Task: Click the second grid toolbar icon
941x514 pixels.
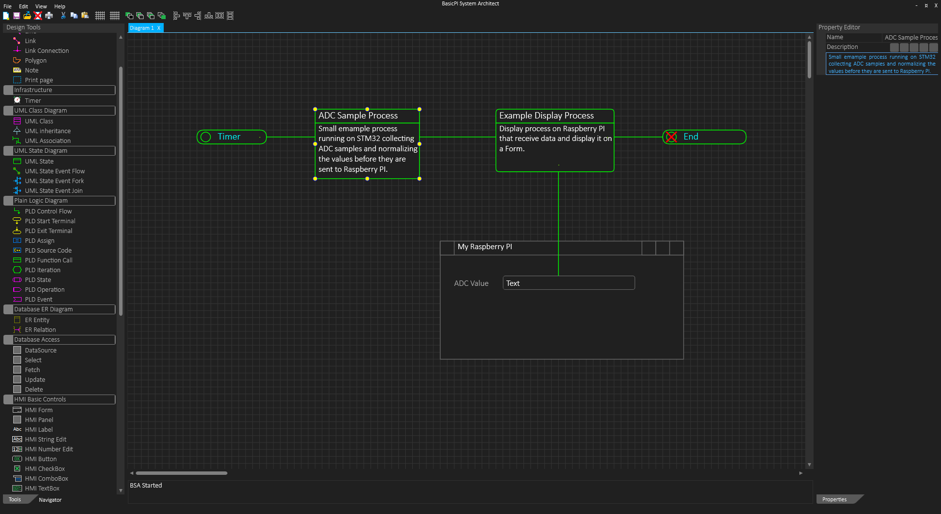Action: tap(115, 16)
